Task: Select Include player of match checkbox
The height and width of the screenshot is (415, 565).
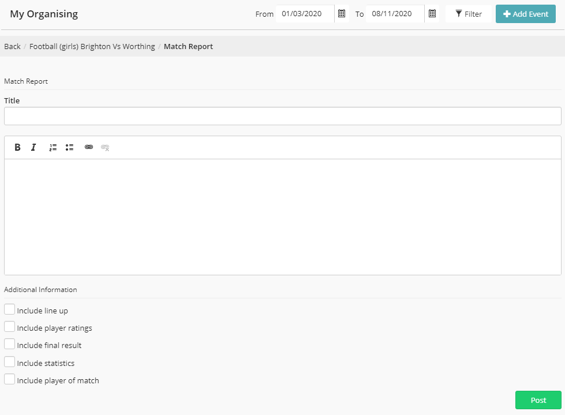Action: (9, 380)
